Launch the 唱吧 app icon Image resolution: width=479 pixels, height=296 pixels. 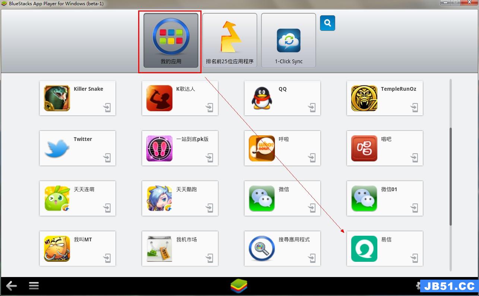364,148
